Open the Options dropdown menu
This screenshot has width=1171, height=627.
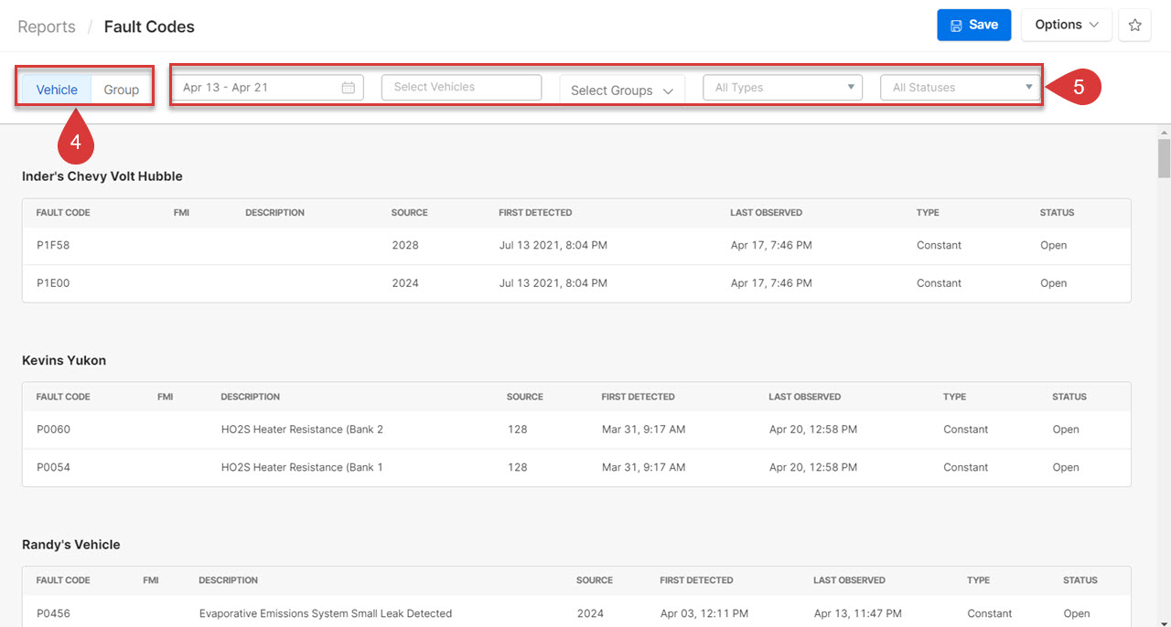click(x=1066, y=26)
